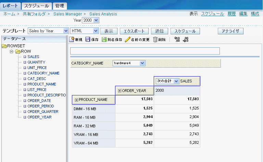The image size is (263, 162).
Task: Open the Sales Manager breadcrumb link
Action: pyautogui.click(x=67, y=14)
